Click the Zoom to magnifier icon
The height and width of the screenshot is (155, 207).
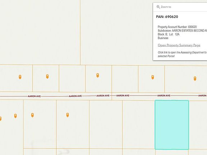[x=158, y=7]
